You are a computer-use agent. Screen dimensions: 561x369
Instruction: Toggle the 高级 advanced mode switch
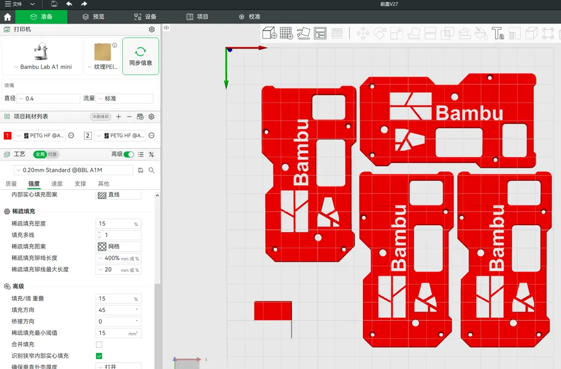pyautogui.click(x=129, y=154)
